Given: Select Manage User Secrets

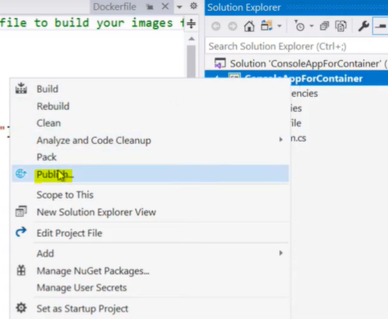Looking at the screenshot, I should 81,288.
